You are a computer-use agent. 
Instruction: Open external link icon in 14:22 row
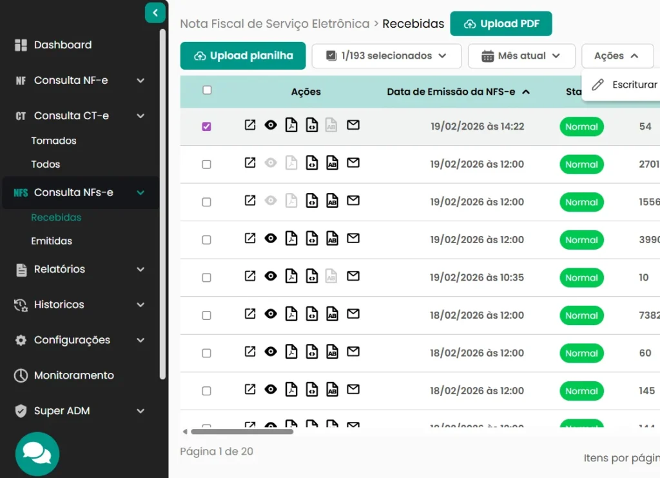click(x=250, y=125)
